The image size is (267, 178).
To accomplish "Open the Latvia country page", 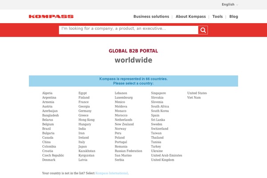I will pyautogui.click(x=83, y=160).
